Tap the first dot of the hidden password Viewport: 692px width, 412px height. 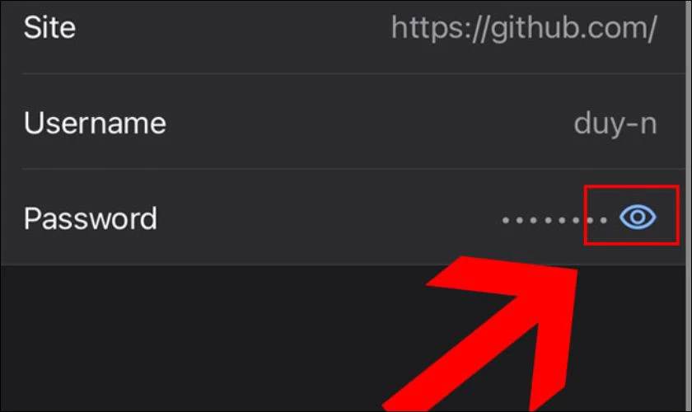(506, 220)
